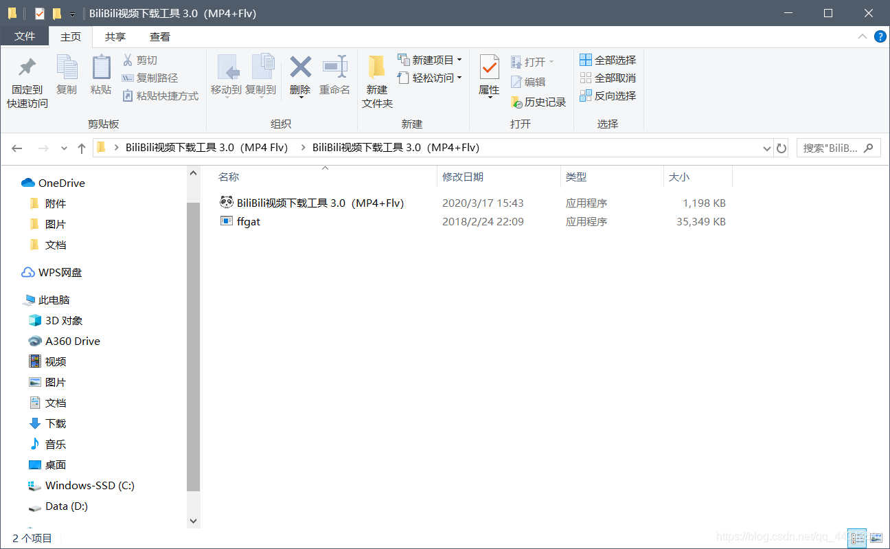Expand the New item dropdown

(459, 60)
